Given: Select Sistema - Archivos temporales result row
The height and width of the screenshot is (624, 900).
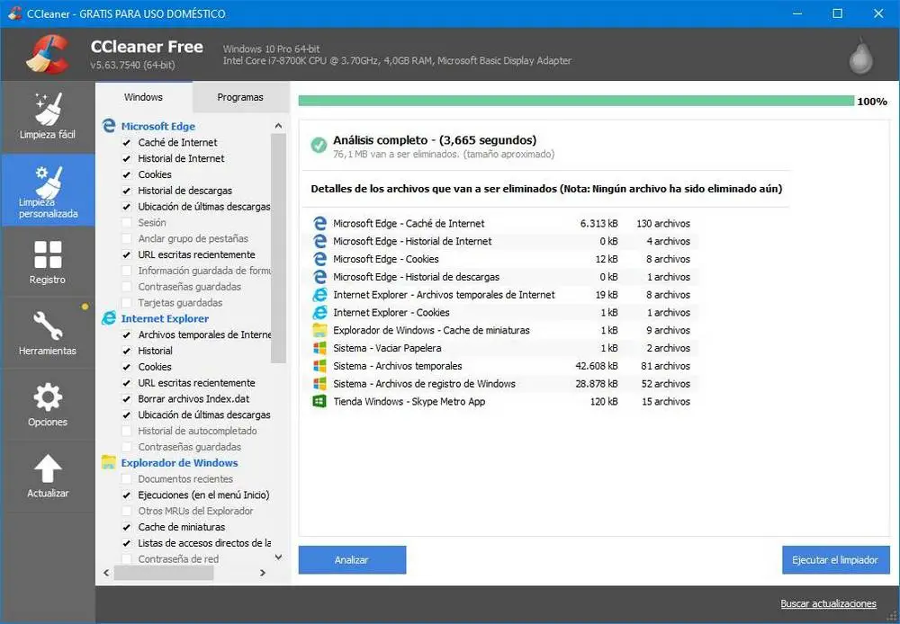Looking at the screenshot, I should pos(500,366).
